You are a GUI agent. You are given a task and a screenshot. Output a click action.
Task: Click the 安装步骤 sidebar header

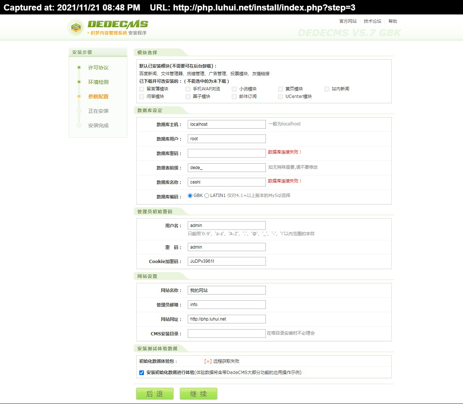(82, 52)
